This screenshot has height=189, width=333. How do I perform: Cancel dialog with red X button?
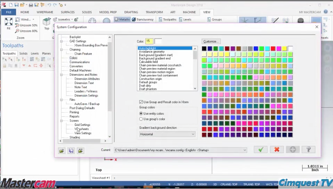tap(277, 150)
